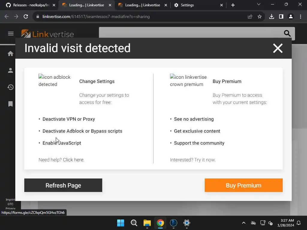Click the Refresh Page button
The width and height of the screenshot is (307, 230).
[63, 185]
